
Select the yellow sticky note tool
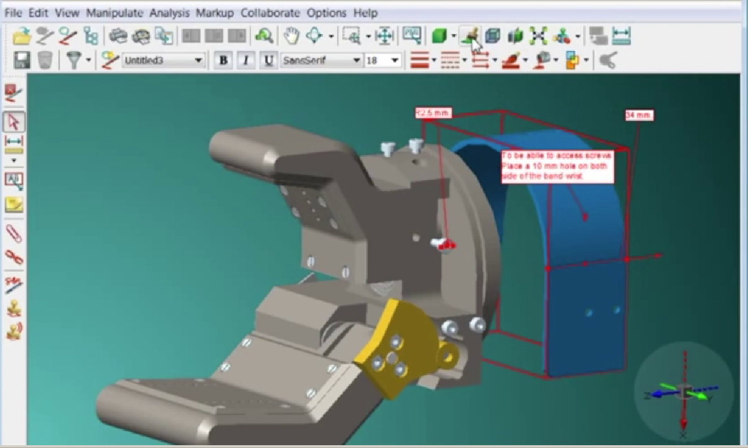point(14,205)
